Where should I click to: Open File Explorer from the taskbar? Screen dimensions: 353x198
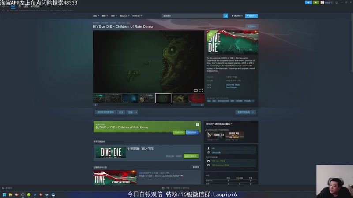click(x=11, y=194)
